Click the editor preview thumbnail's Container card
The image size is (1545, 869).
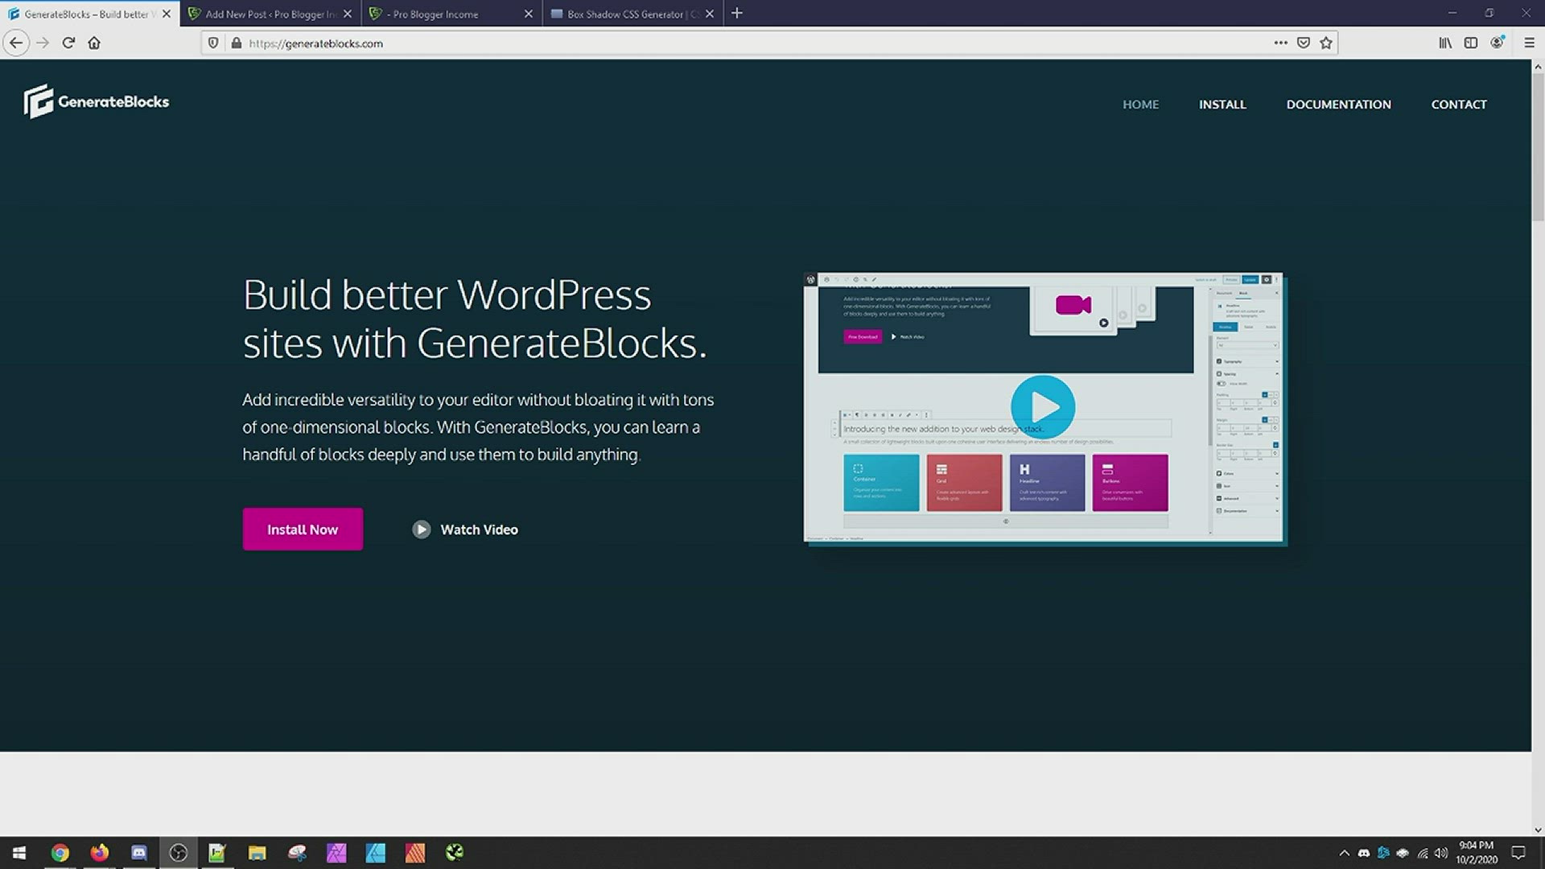pyautogui.click(x=881, y=483)
